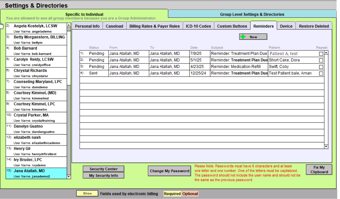Toggle Repeat checkbox for Patient A reminder

pyautogui.click(x=321, y=54)
